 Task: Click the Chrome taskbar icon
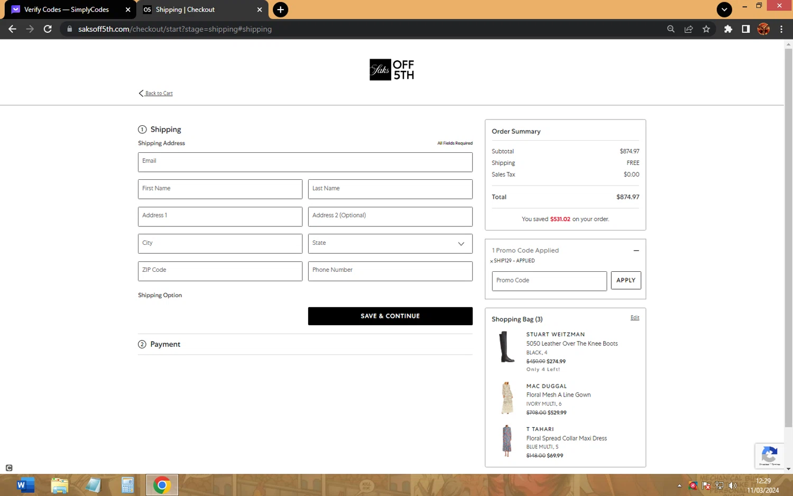point(162,485)
